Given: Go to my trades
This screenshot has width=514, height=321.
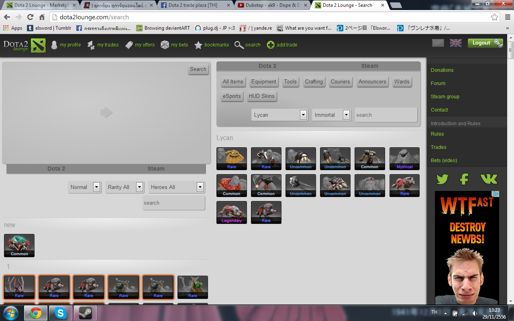Looking at the screenshot, I should [103, 45].
